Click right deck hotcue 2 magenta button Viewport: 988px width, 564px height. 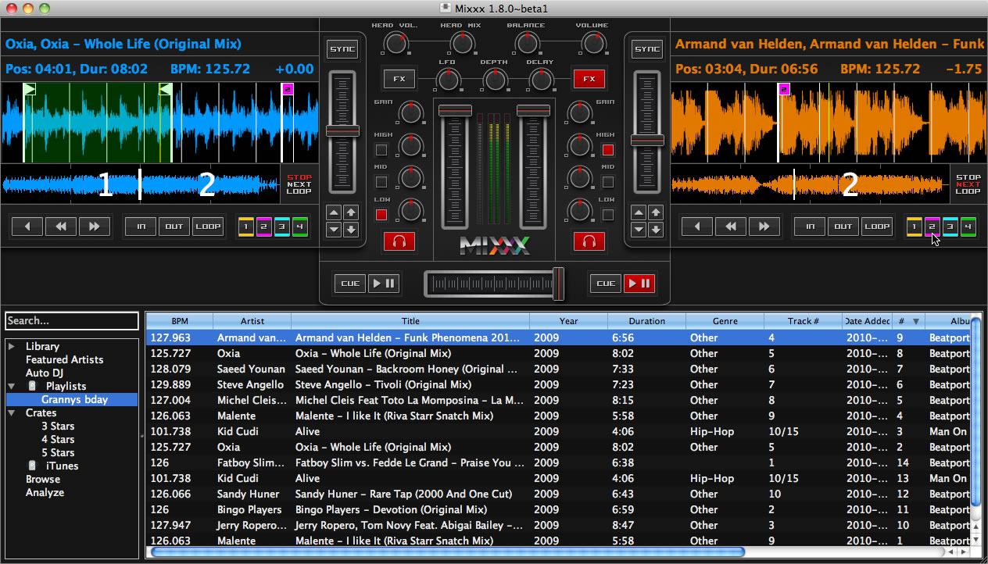point(932,227)
